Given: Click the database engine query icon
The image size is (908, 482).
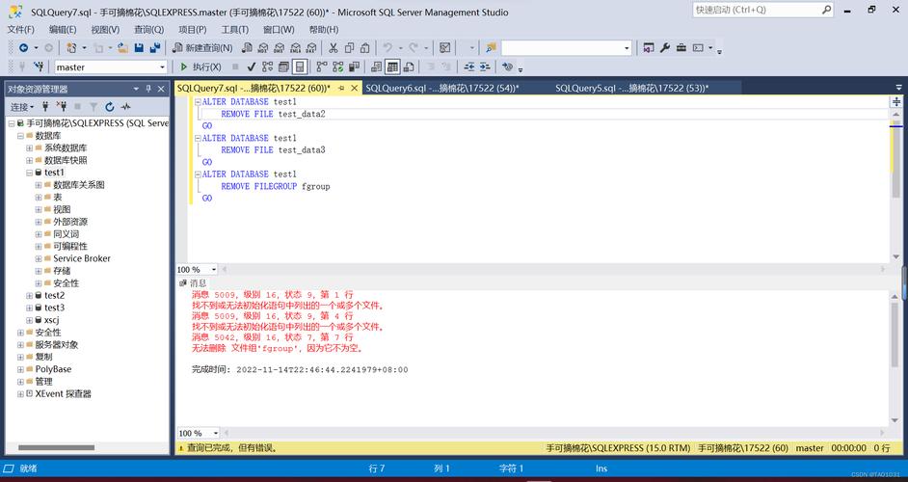Looking at the screenshot, I should [x=248, y=48].
